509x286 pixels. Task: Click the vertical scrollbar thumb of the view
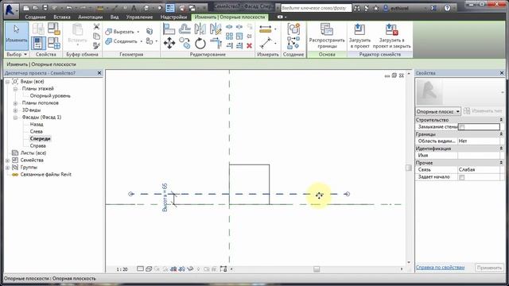(x=409, y=168)
